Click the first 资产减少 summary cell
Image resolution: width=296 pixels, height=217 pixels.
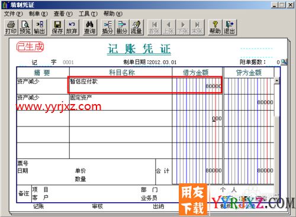(43, 86)
